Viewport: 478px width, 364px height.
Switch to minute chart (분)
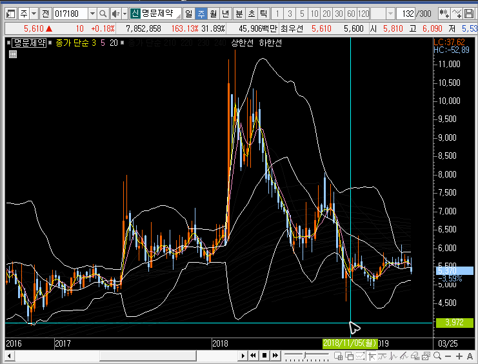click(239, 14)
